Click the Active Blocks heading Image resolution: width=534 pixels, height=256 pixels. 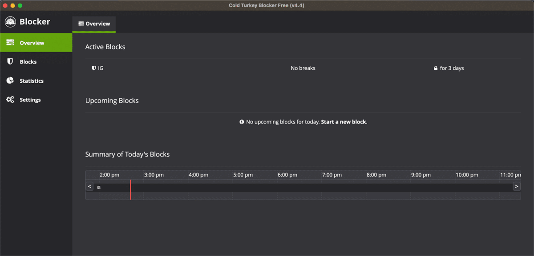[x=105, y=47]
